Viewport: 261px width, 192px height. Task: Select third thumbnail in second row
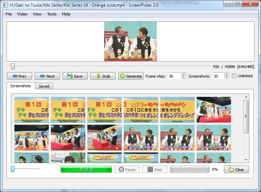click(x=105, y=138)
